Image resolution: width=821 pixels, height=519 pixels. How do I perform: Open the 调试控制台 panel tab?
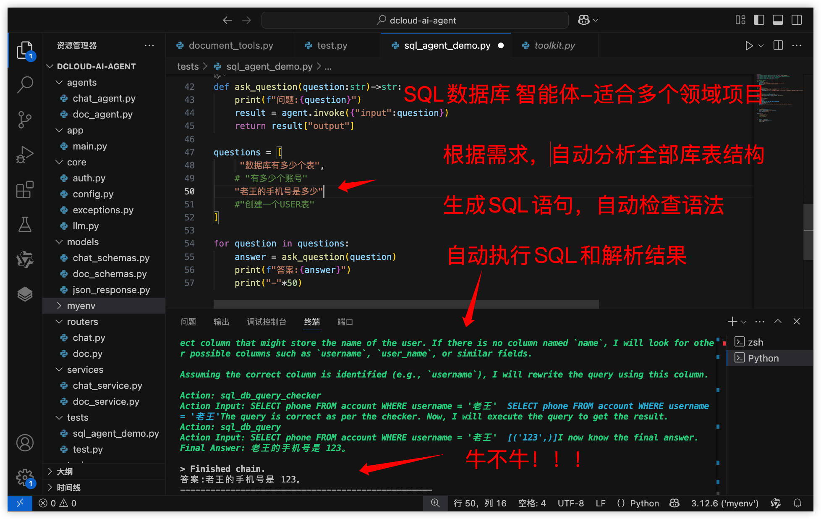pyautogui.click(x=266, y=322)
